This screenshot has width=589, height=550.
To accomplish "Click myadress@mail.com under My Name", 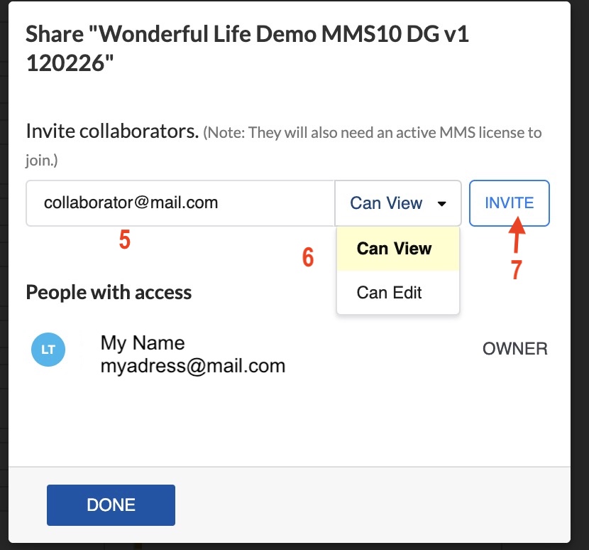I will 192,366.
